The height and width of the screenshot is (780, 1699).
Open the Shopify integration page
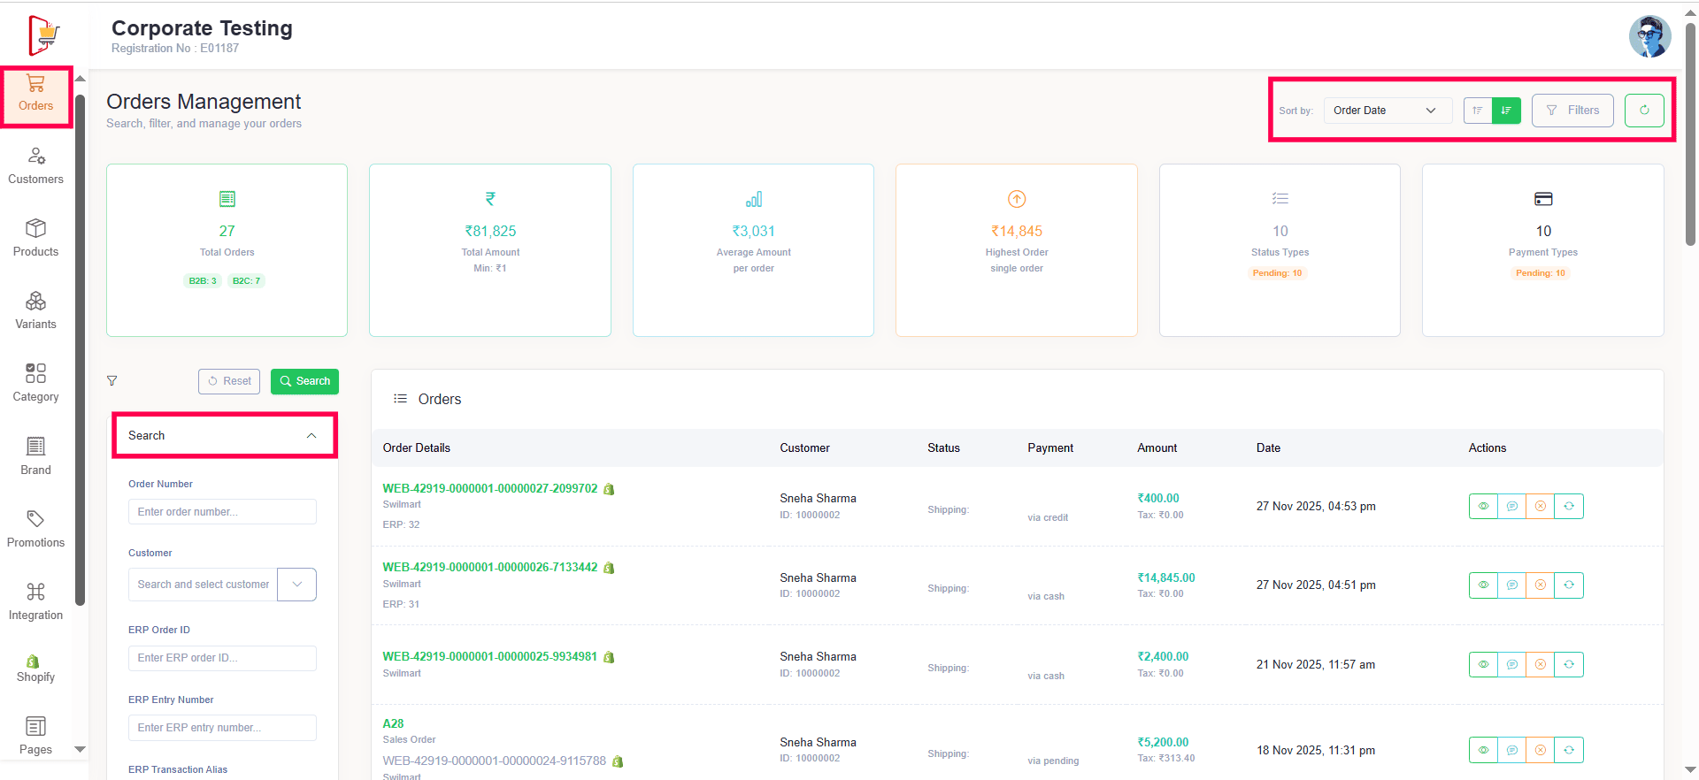pyautogui.click(x=35, y=669)
